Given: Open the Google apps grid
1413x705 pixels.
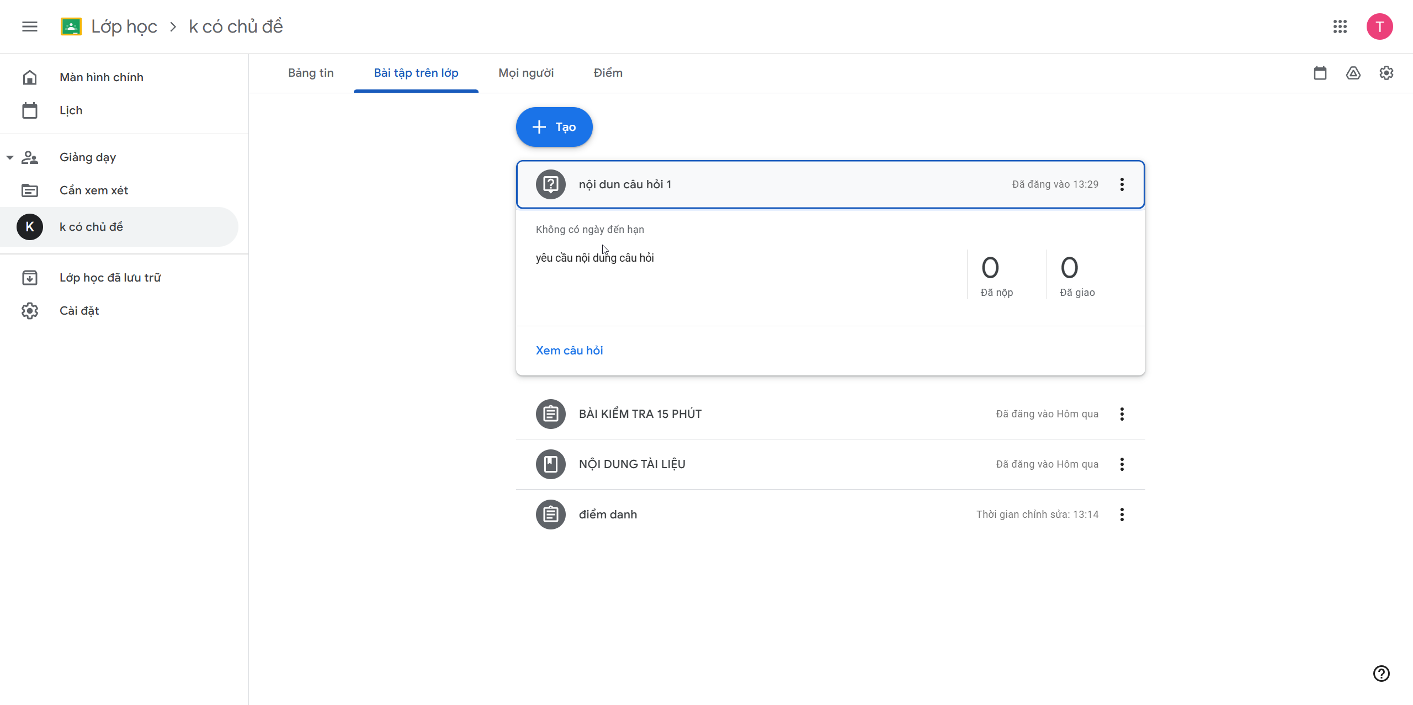Looking at the screenshot, I should pyautogui.click(x=1340, y=26).
